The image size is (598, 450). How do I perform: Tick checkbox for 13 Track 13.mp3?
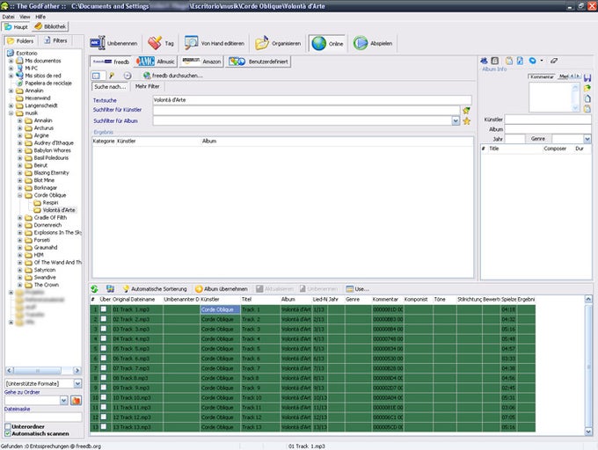point(104,427)
